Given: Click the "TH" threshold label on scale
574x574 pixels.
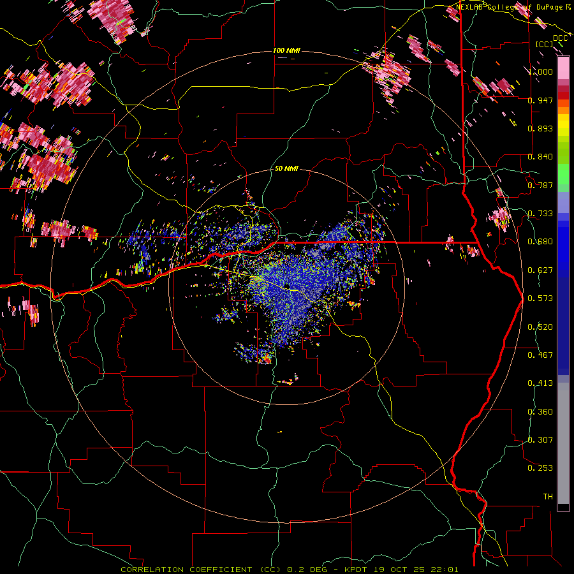Looking at the screenshot, I should tap(548, 497).
